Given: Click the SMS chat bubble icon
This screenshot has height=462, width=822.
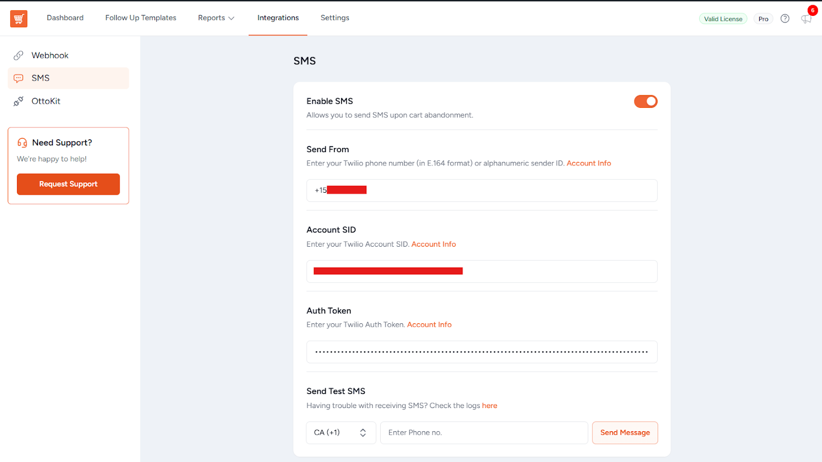Looking at the screenshot, I should click(18, 78).
